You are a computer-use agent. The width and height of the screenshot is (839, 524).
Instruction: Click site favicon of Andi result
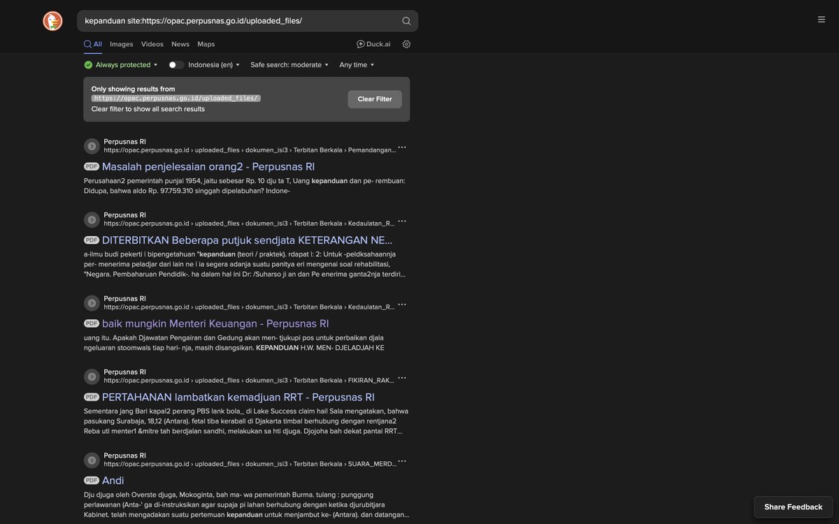coord(92,460)
